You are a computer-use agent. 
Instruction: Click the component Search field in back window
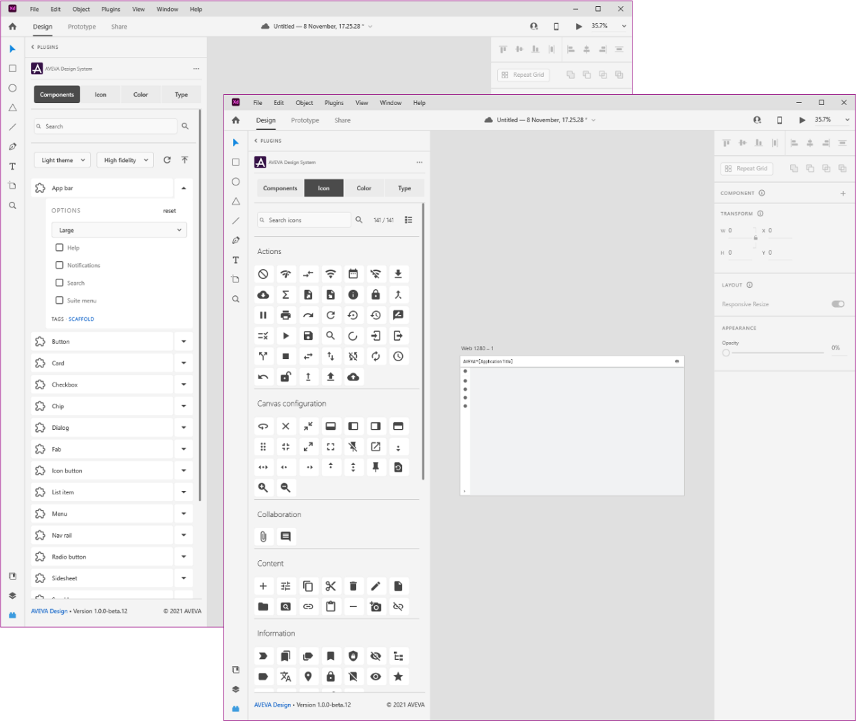(x=105, y=126)
